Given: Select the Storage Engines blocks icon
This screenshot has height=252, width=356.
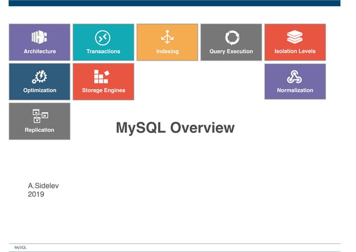Looking at the screenshot, I should (103, 76).
